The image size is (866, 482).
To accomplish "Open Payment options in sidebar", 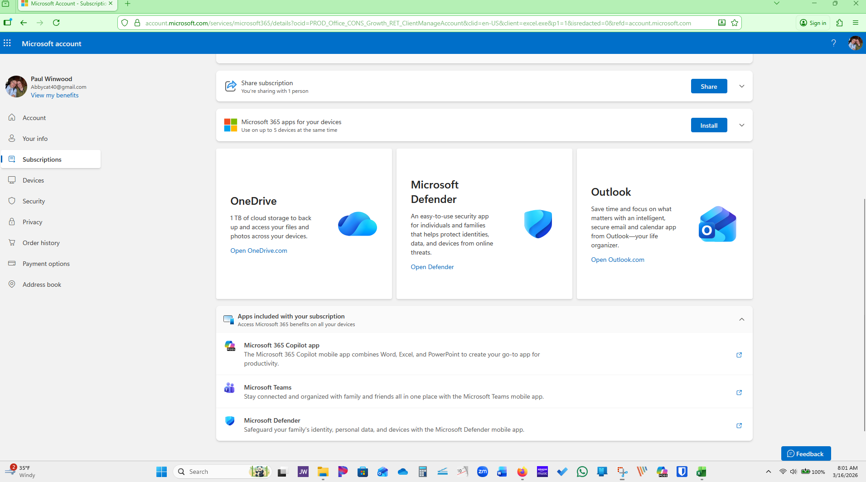I will [x=51, y=264].
